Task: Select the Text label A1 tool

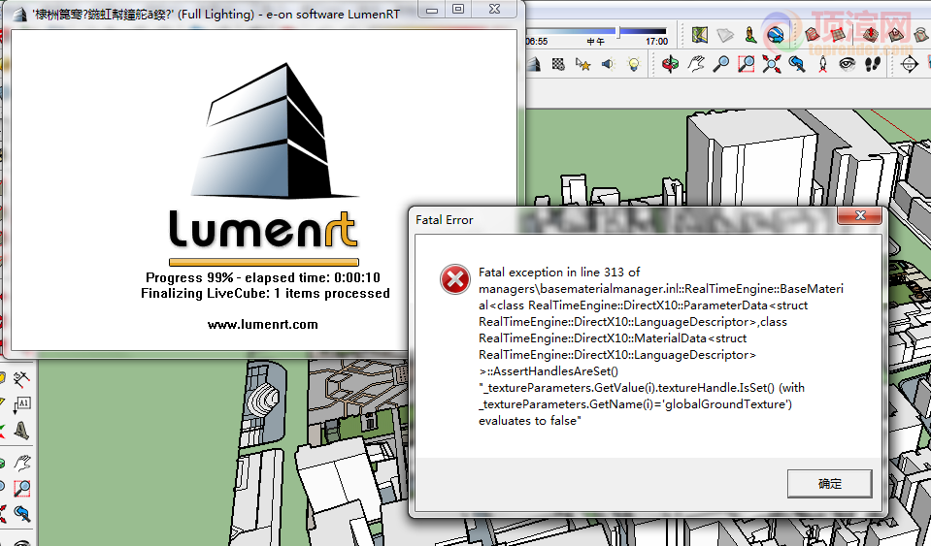Action: (21, 404)
